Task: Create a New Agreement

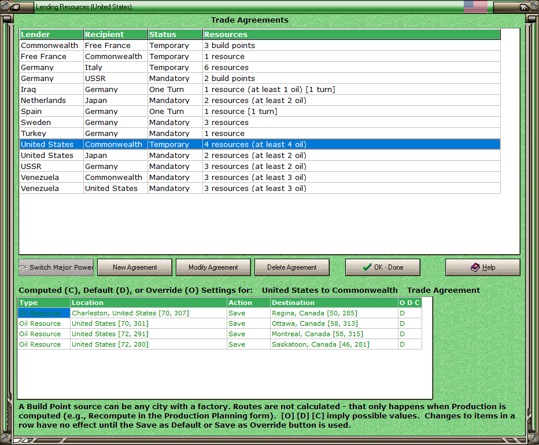Action: pos(135,267)
